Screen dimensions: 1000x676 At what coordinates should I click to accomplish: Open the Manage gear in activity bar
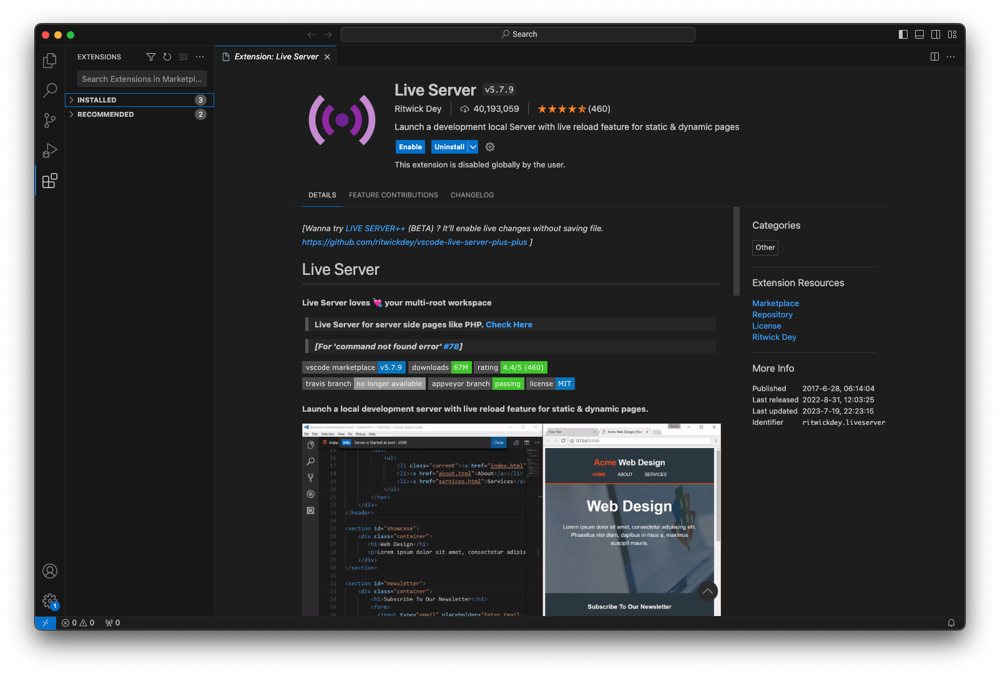(x=50, y=601)
